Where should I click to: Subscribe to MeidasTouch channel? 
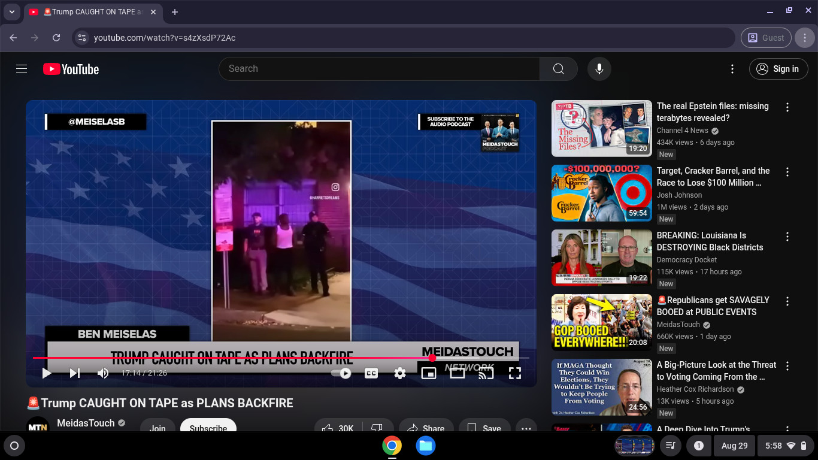(x=208, y=428)
